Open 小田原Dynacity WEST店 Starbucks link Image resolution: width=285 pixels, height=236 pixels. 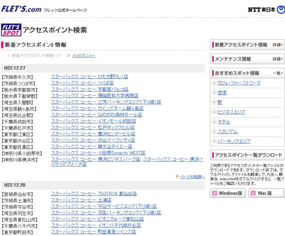click(x=98, y=153)
